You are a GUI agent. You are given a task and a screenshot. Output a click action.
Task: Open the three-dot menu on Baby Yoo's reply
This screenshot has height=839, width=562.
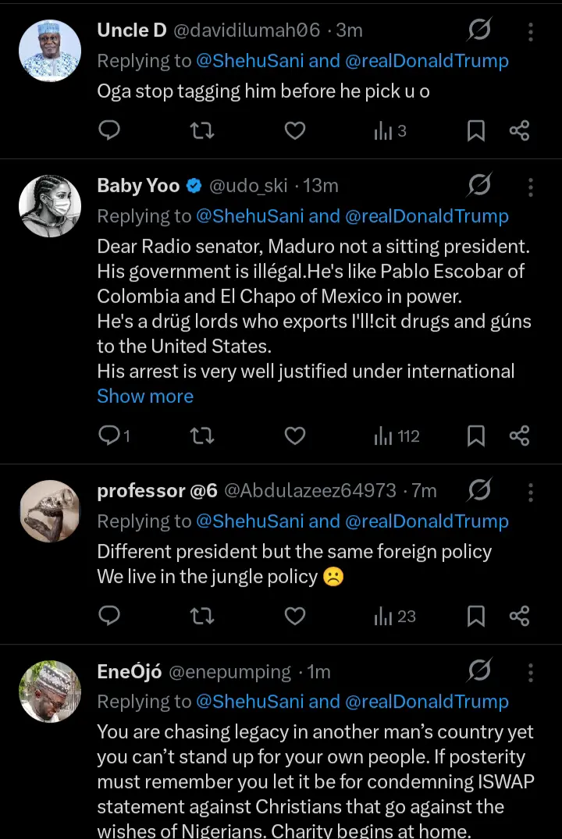point(531,187)
